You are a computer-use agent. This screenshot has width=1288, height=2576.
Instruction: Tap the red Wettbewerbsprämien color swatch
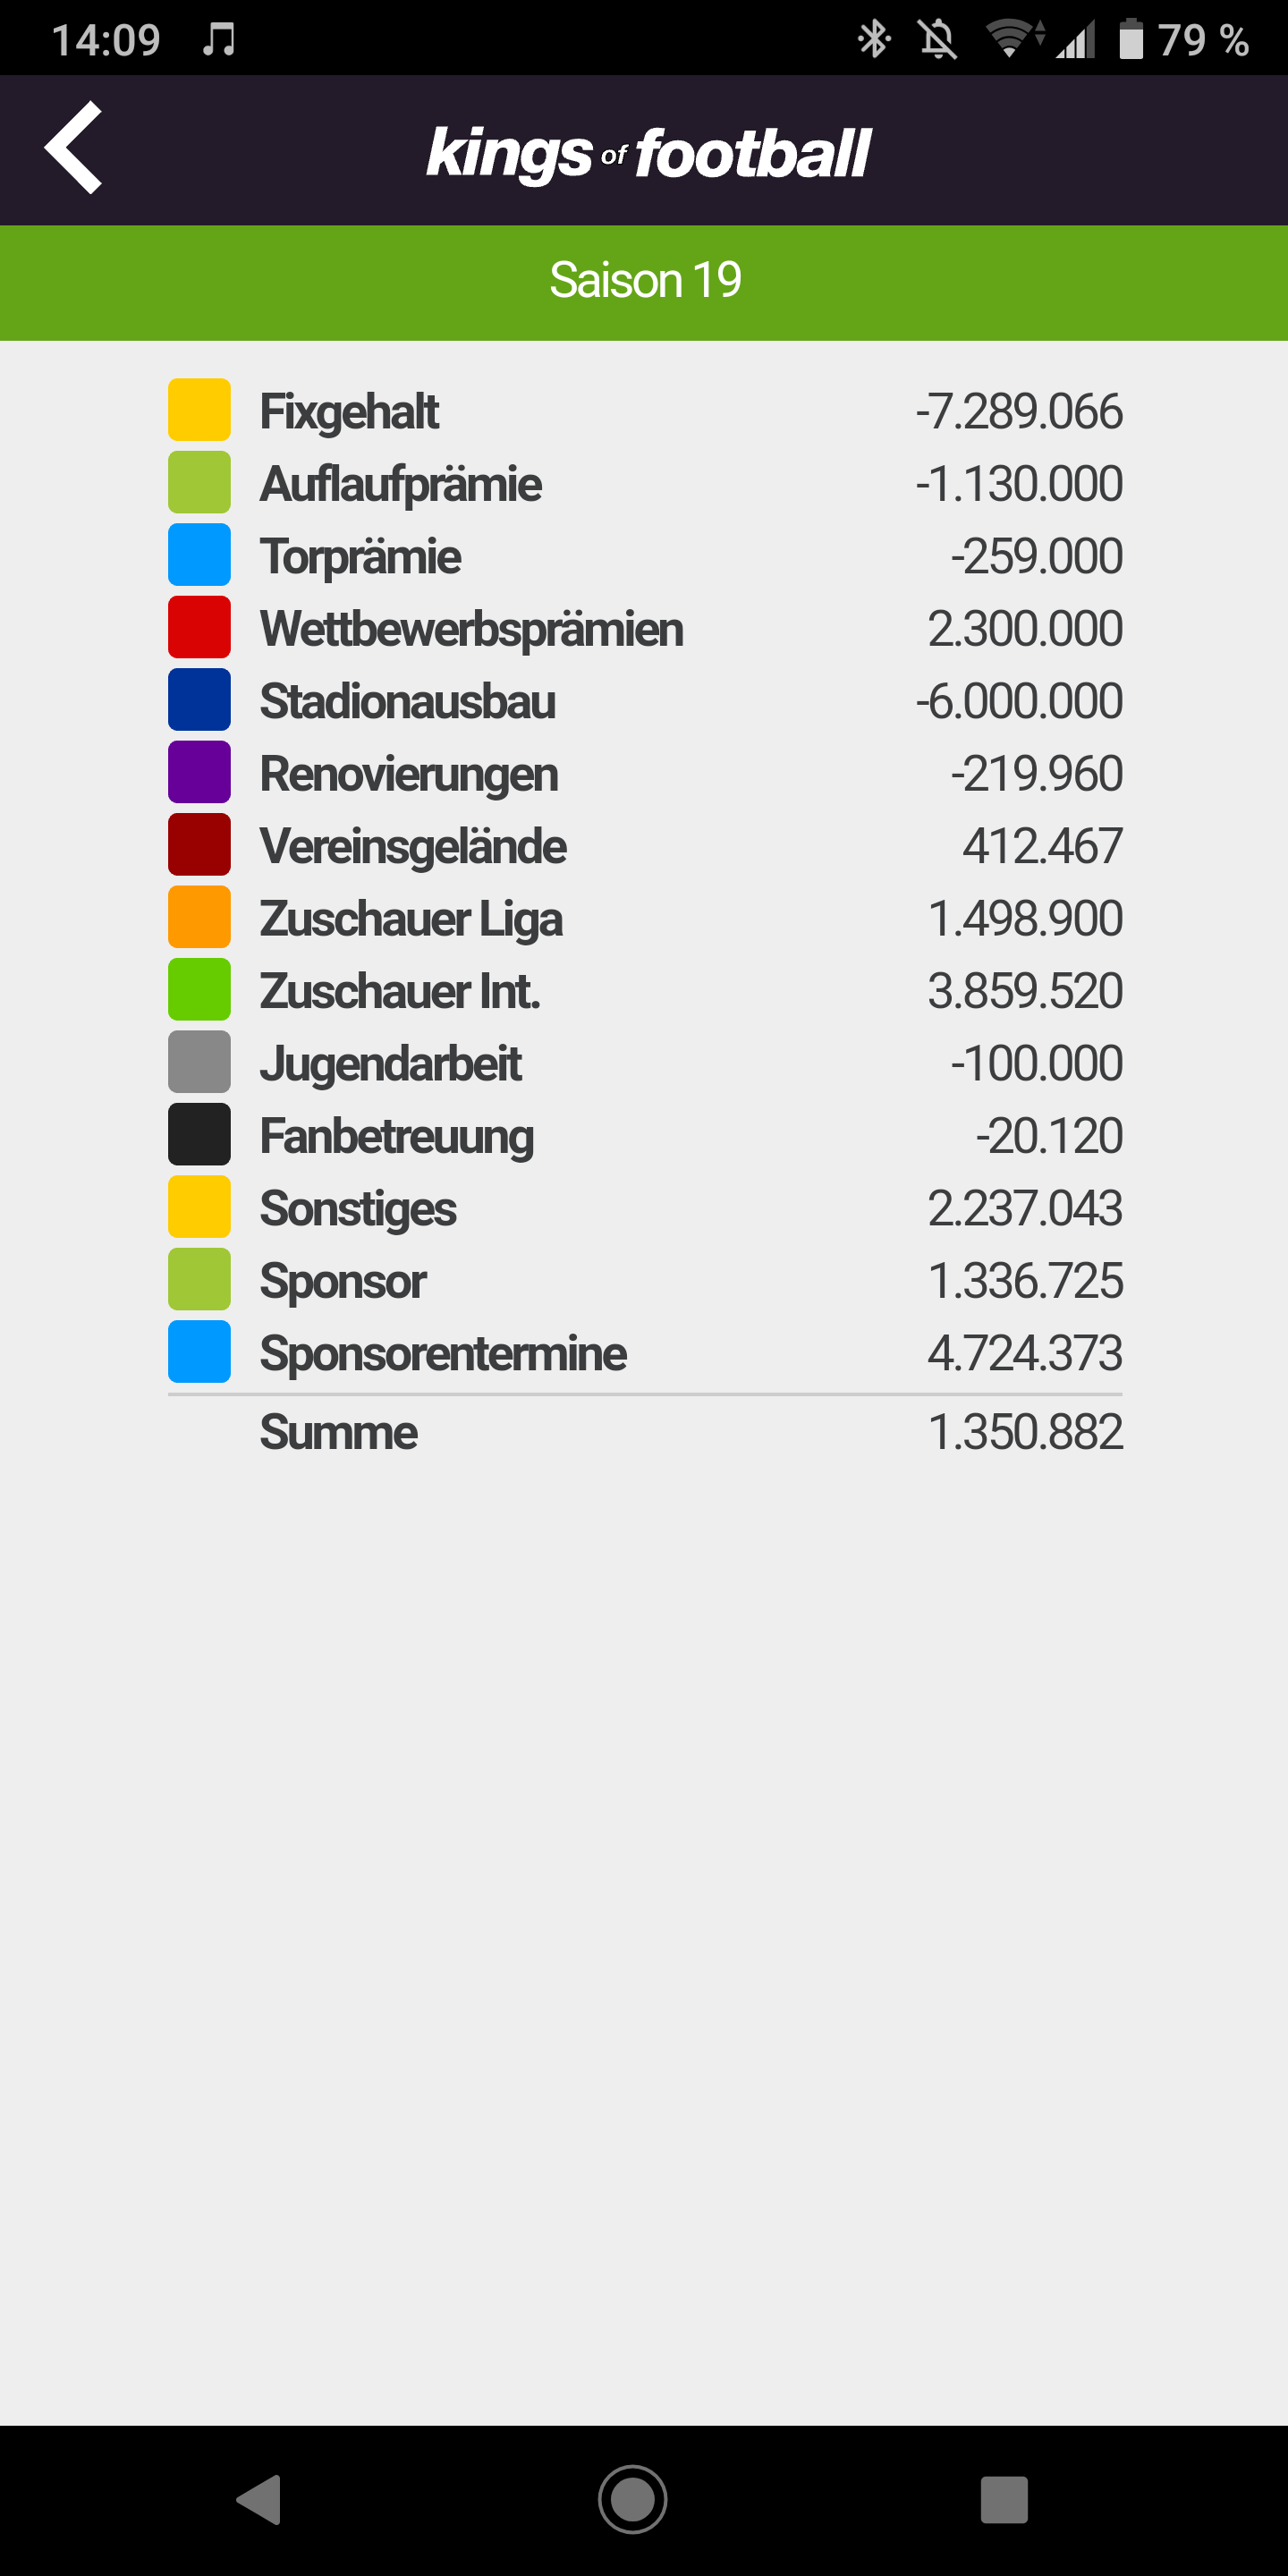199,627
